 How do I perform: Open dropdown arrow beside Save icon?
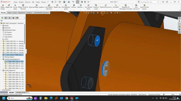[x=66, y=2]
